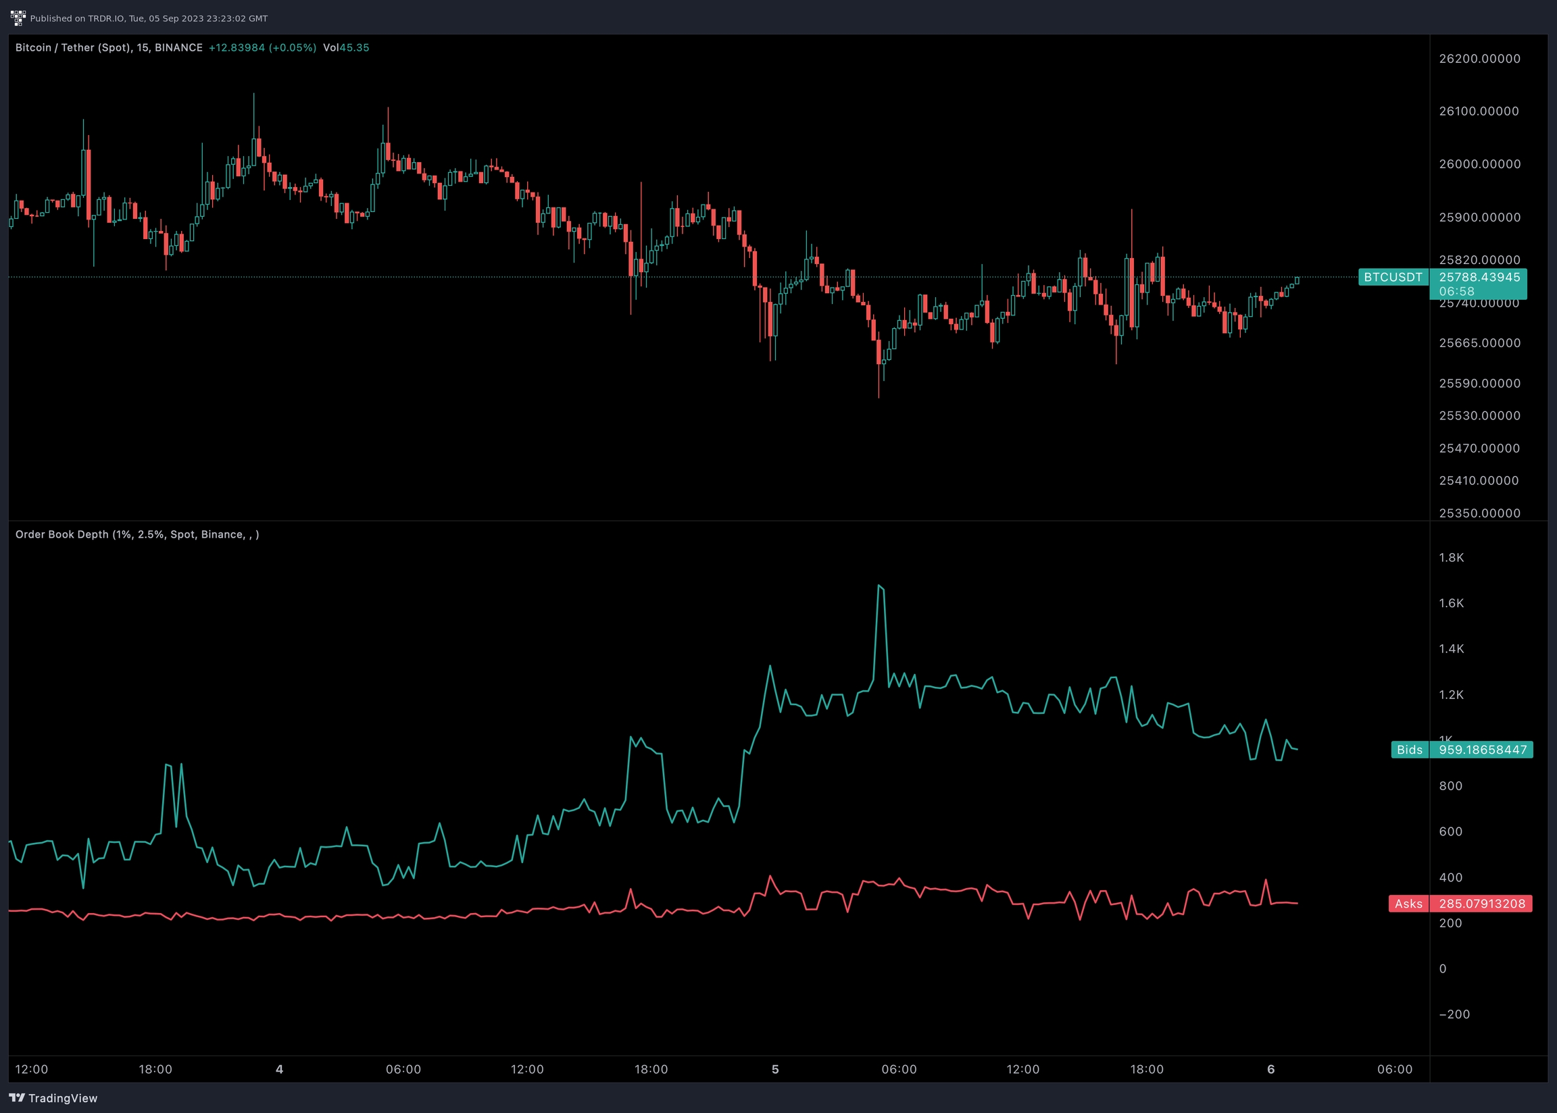
Task: Click the Published on TRDR.IO header text
Action: pyautogui.click(x=148, y=18)
